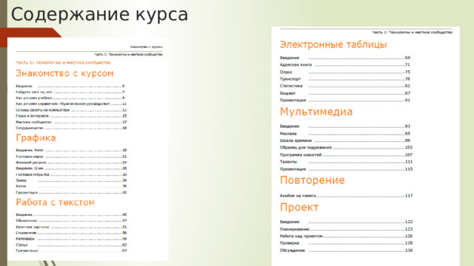The height and width of the screenshot is (266, 474).
Task: Select the 'Статья' entry, page 63
Action: pos(71,245)
